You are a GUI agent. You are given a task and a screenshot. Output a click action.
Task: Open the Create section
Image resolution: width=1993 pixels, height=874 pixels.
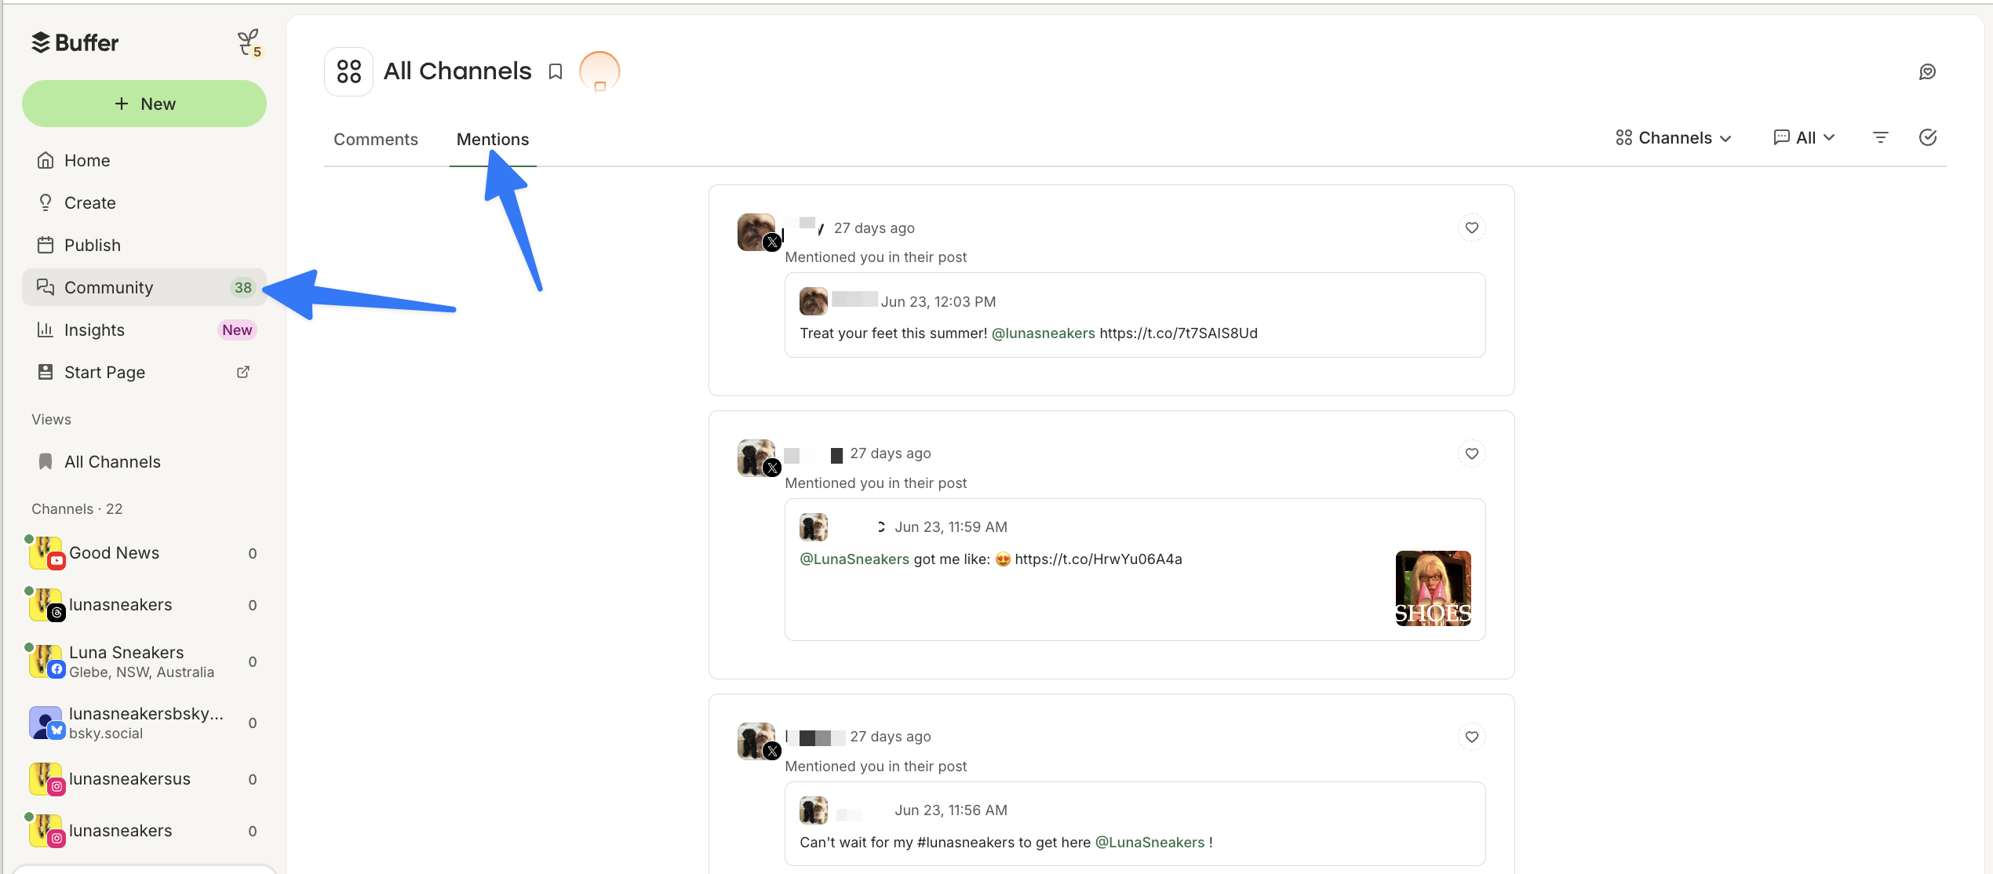coord(144,202)
